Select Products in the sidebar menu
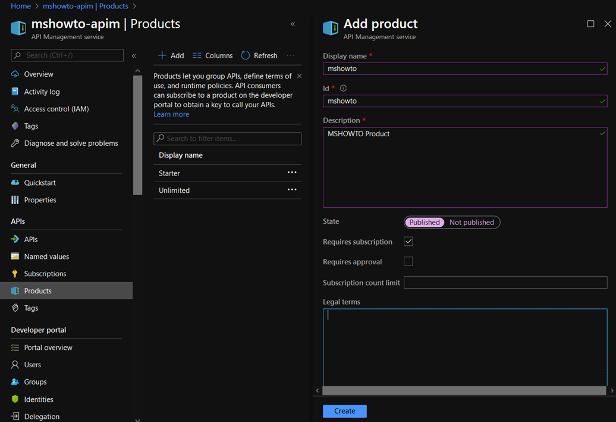 (x=38, y=291)
